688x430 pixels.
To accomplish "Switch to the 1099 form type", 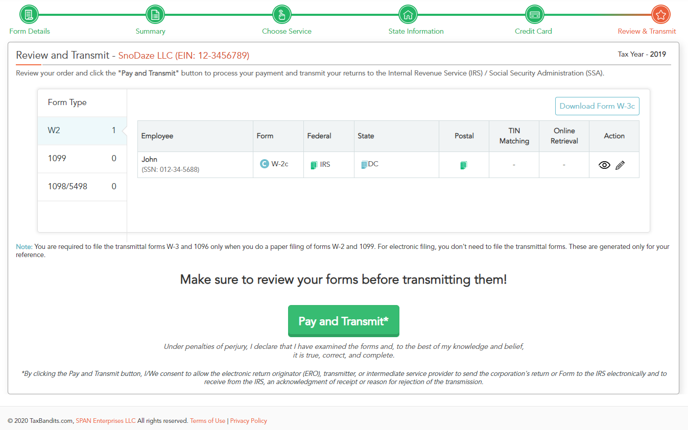I will [x=82, y=158].
